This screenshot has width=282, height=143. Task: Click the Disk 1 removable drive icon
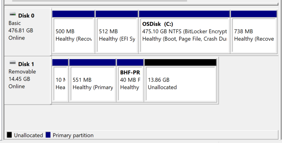[13, 63]
